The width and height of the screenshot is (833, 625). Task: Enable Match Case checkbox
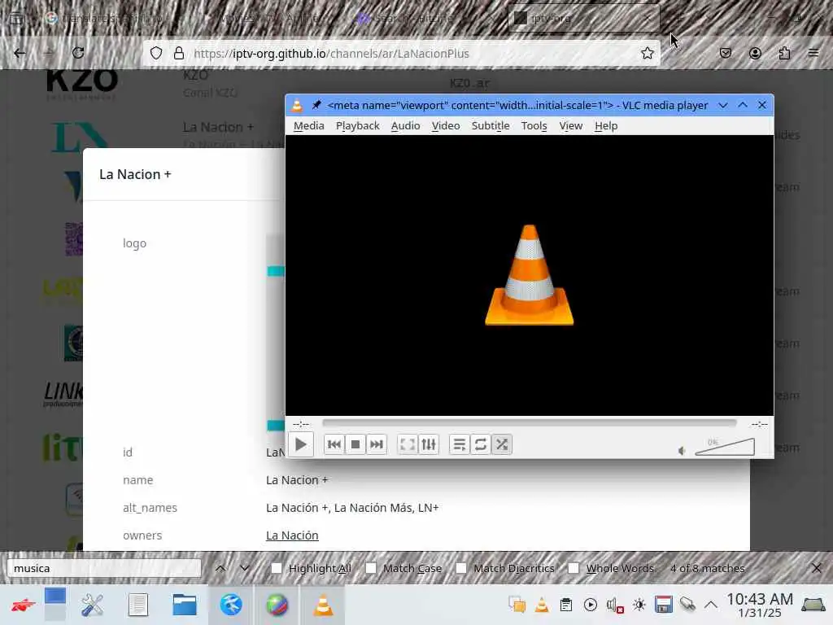tap(371, 568)
